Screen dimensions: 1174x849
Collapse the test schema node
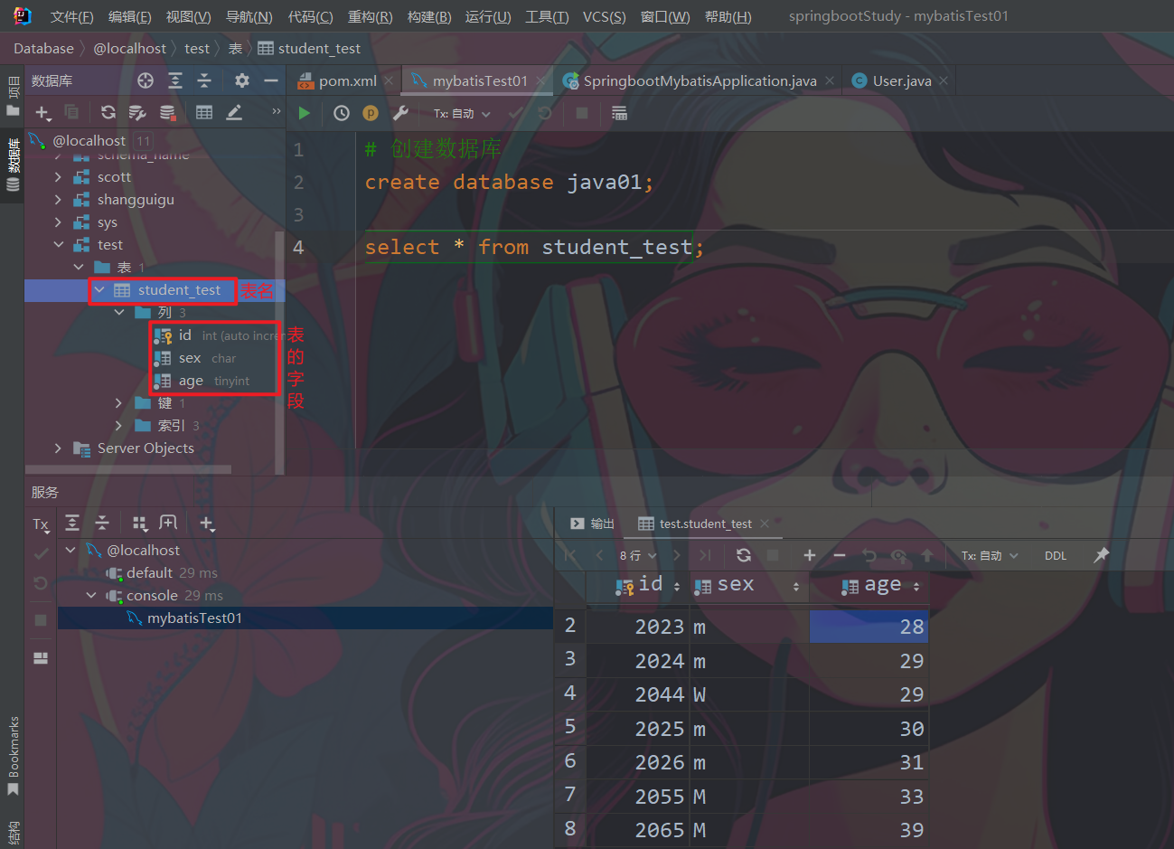(59, 245)
